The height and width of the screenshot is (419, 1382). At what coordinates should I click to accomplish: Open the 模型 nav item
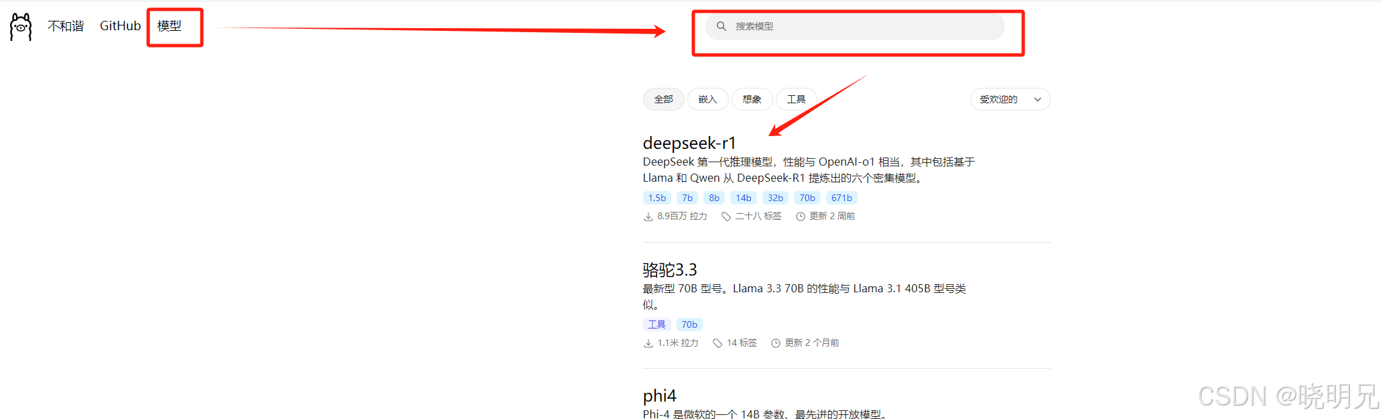tap(169, 26)
